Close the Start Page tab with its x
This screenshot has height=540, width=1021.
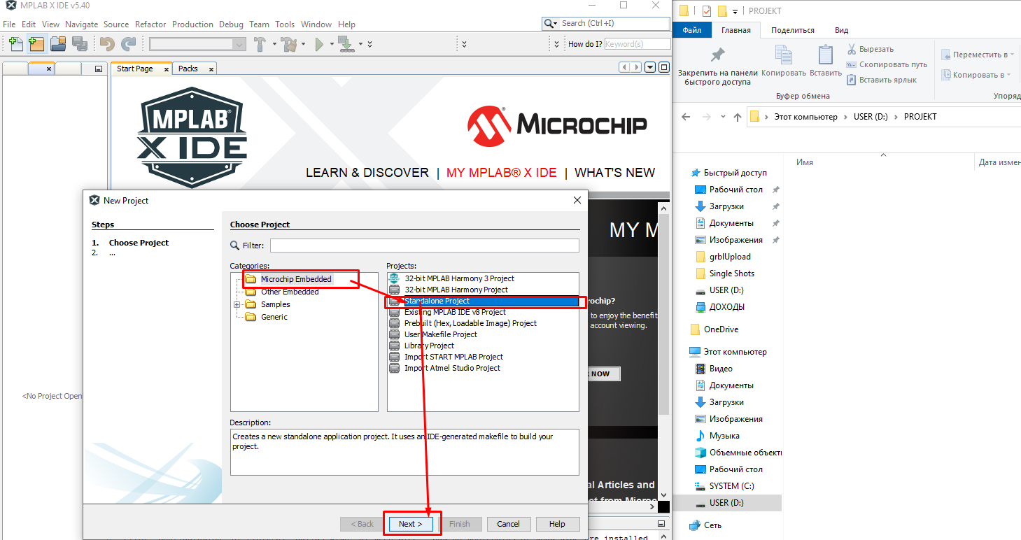(166, 69)
